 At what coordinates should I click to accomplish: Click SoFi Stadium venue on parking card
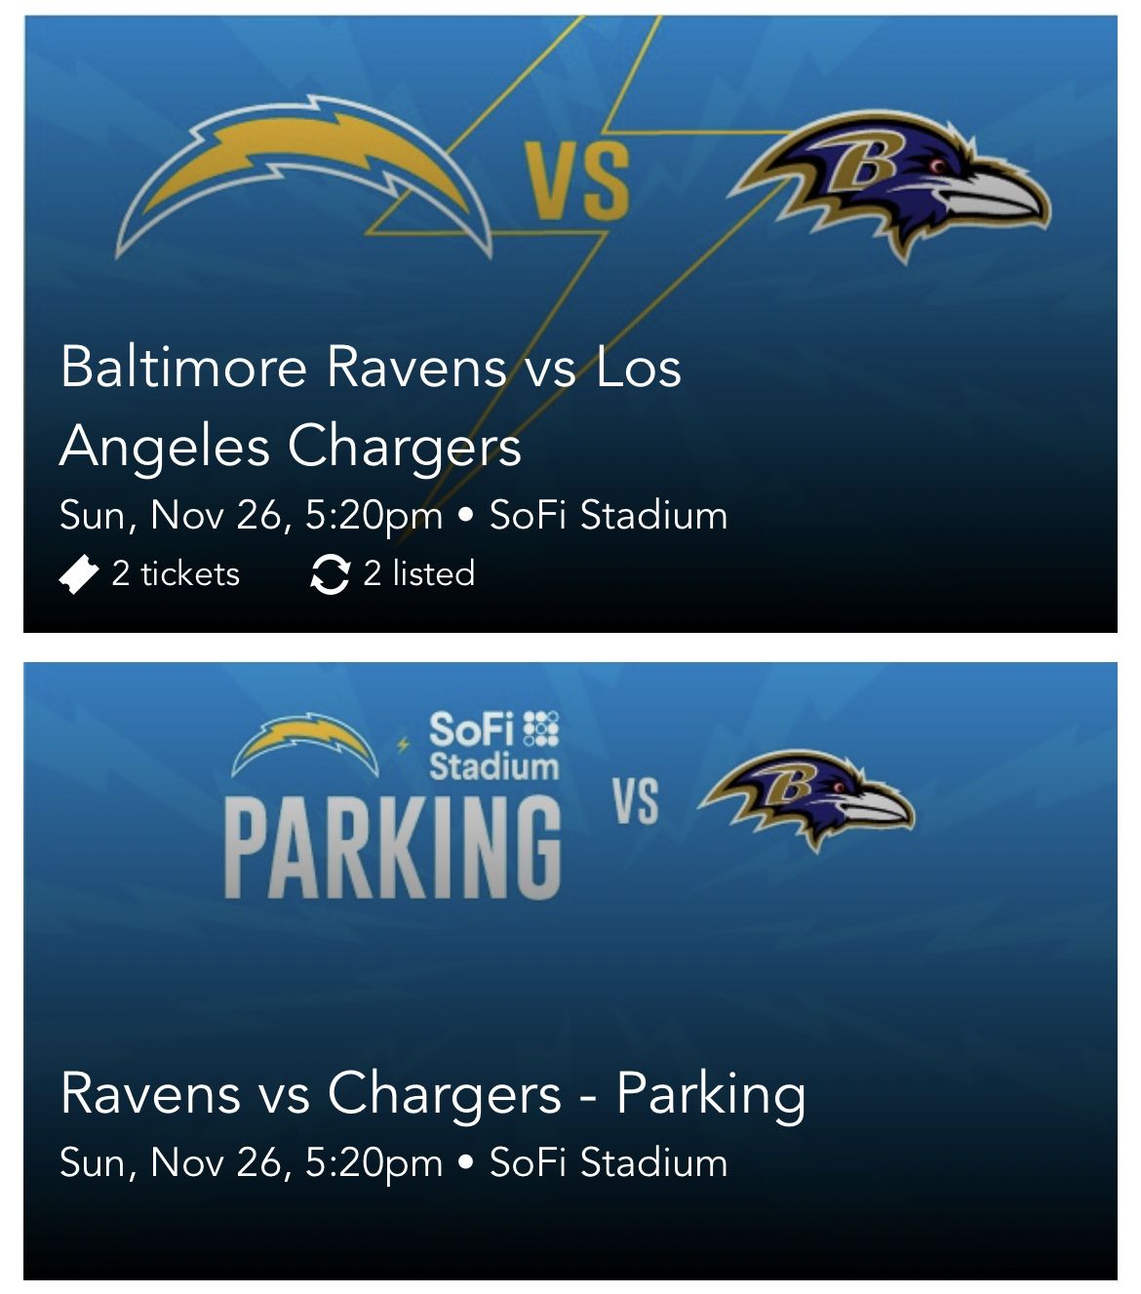[x=609, y=1162]
